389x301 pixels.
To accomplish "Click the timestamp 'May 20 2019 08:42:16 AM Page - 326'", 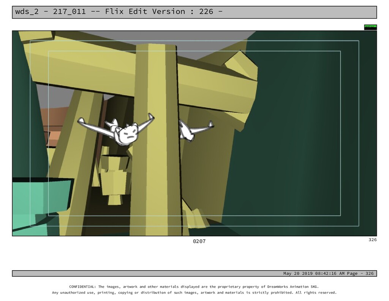I will (x=329, y=273).
